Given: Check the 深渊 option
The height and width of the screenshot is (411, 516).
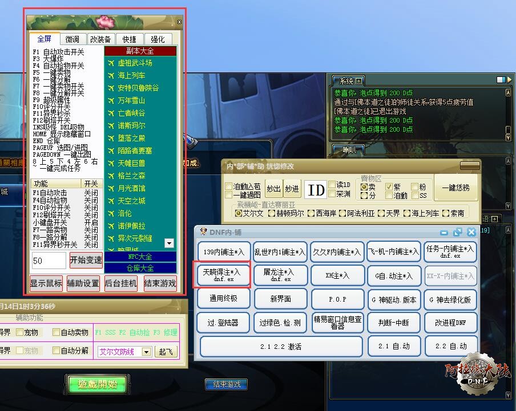Looking at the screenshot, I should [332, 193].
